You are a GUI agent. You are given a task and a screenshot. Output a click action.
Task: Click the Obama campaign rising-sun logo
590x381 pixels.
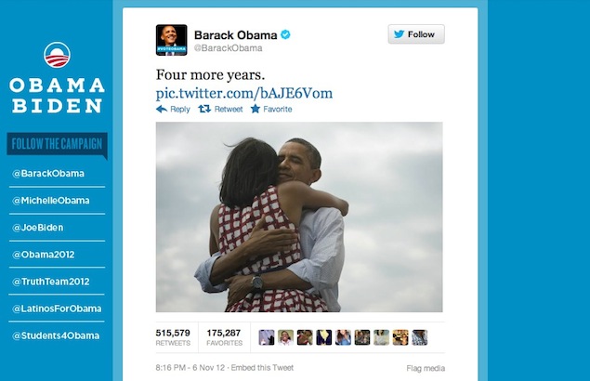click(57, 55)
